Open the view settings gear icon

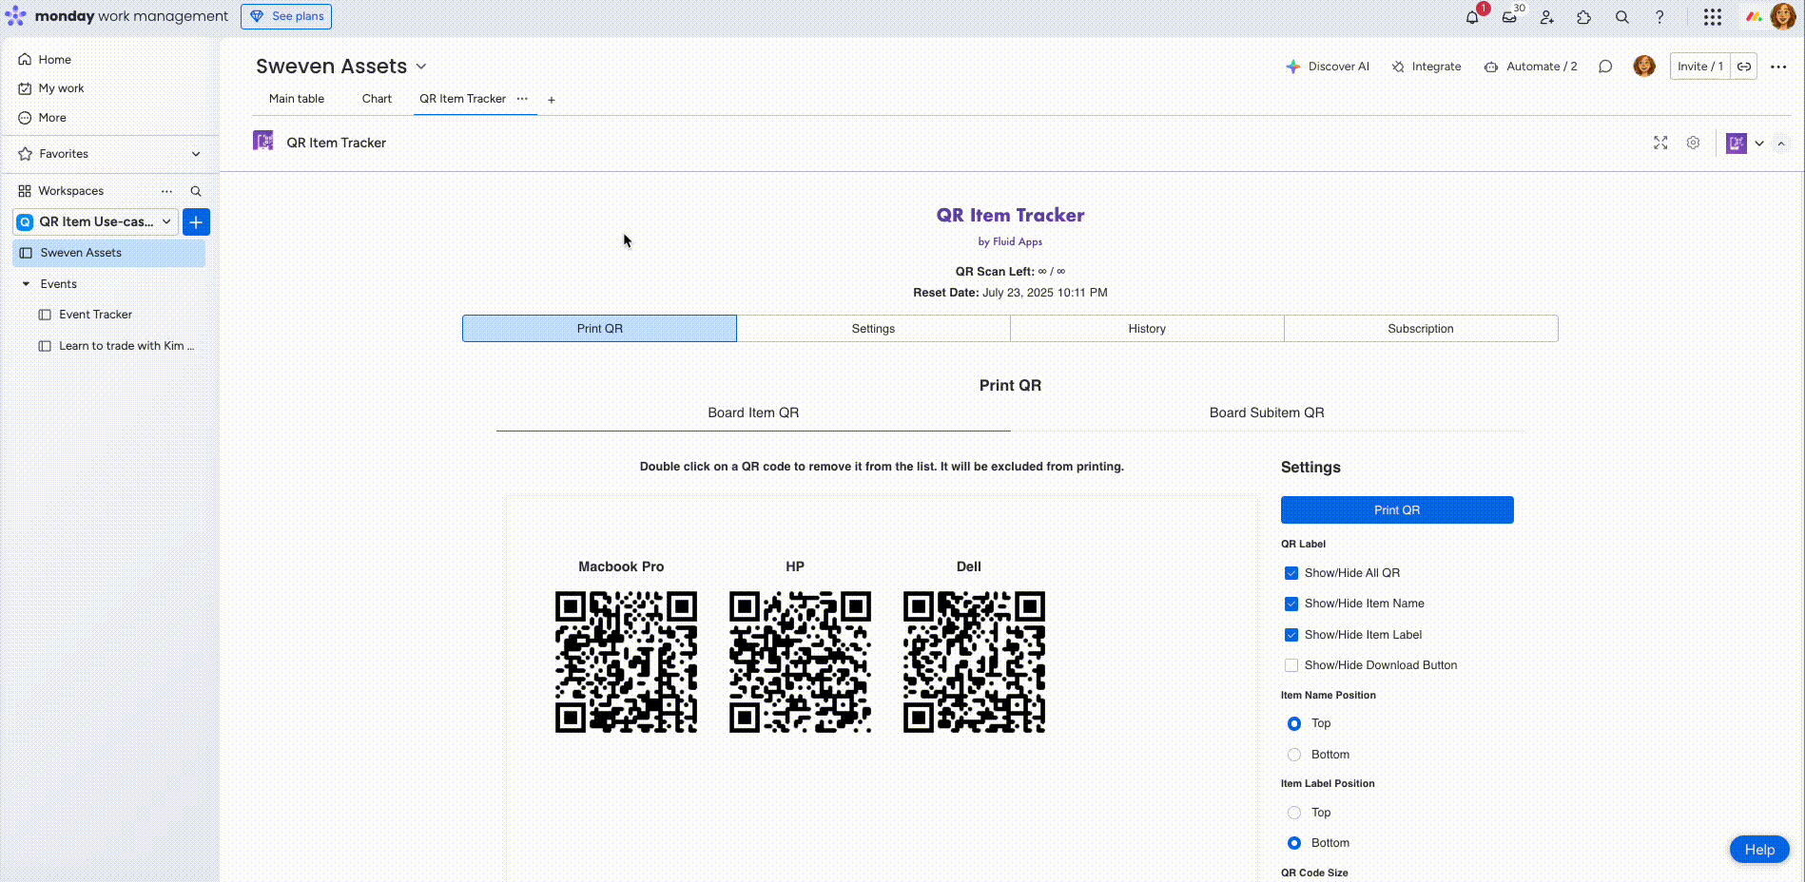pos(1694,143)
